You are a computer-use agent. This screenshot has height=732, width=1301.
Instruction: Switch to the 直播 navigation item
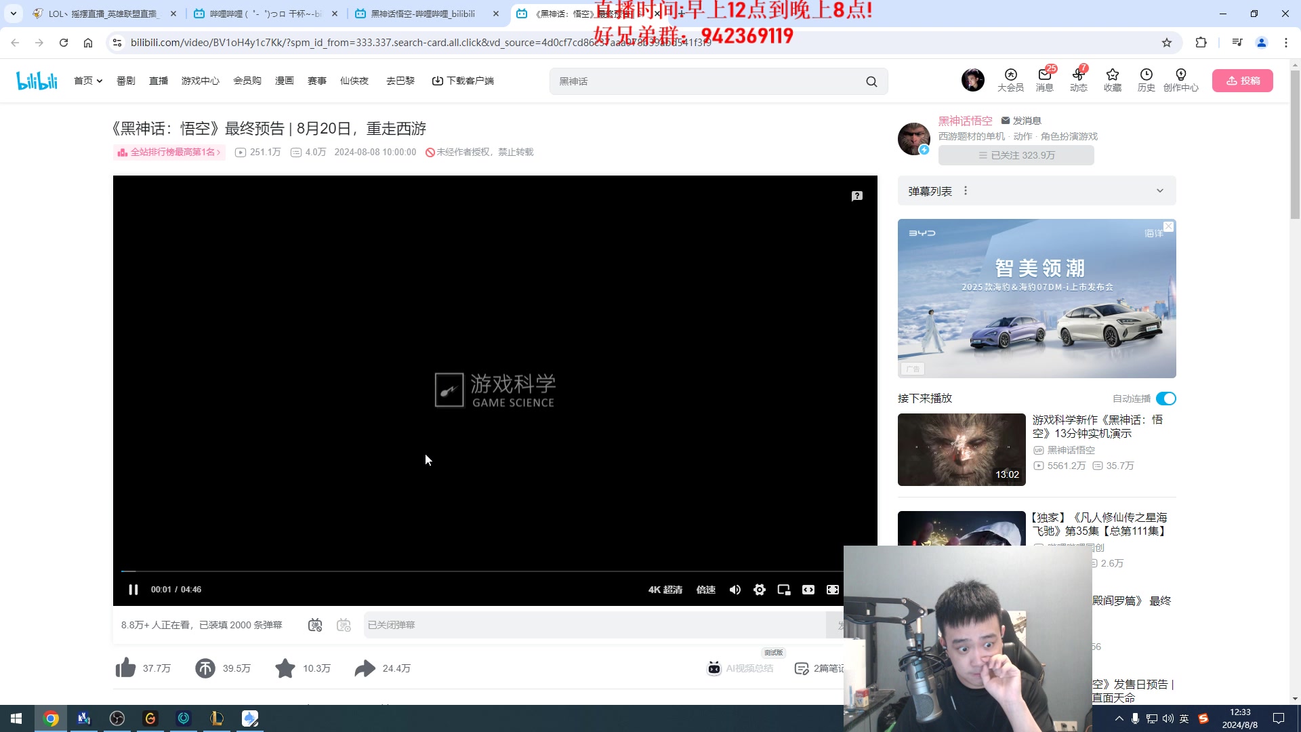point(158,80)
